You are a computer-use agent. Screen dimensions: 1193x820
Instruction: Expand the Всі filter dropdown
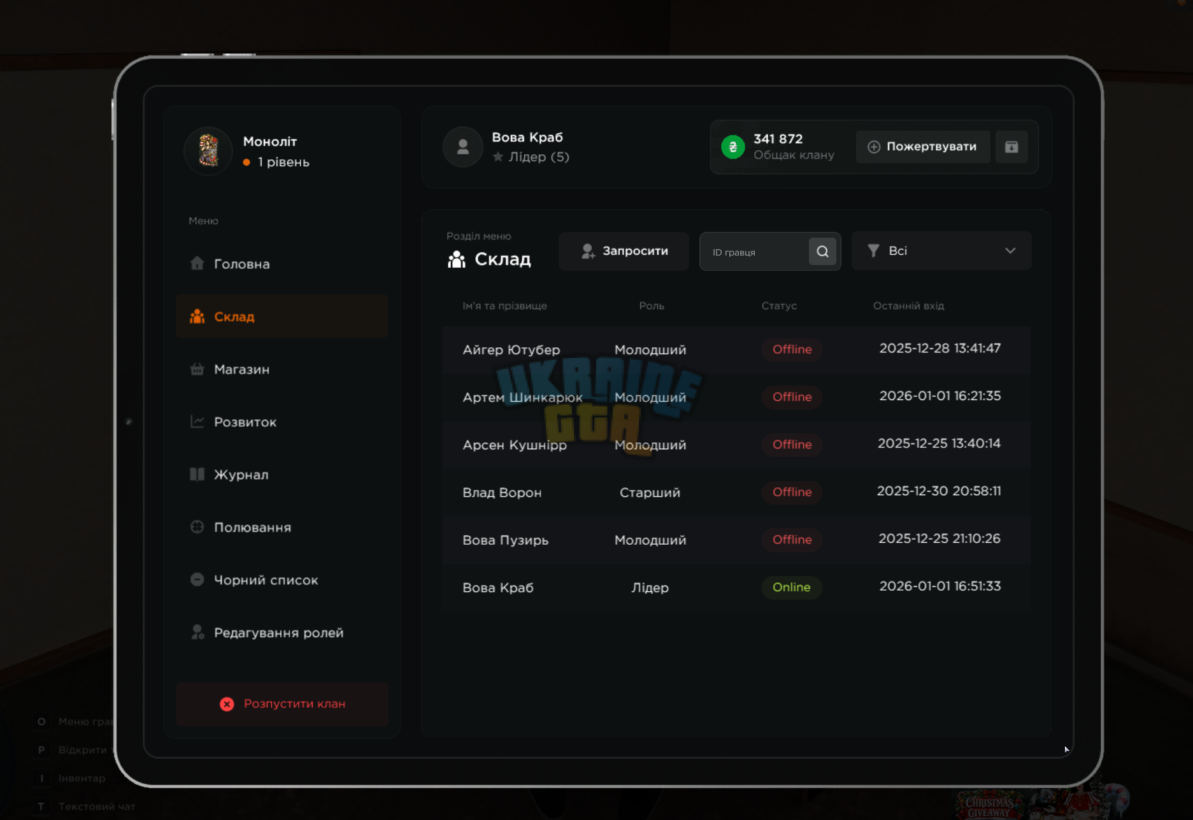click(941, 251)
